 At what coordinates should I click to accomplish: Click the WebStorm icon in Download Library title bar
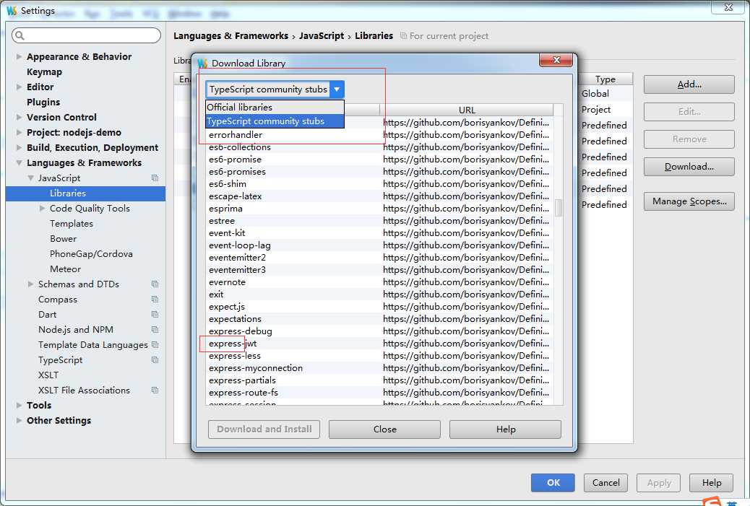pyautogui.click(x=203, y=63)
